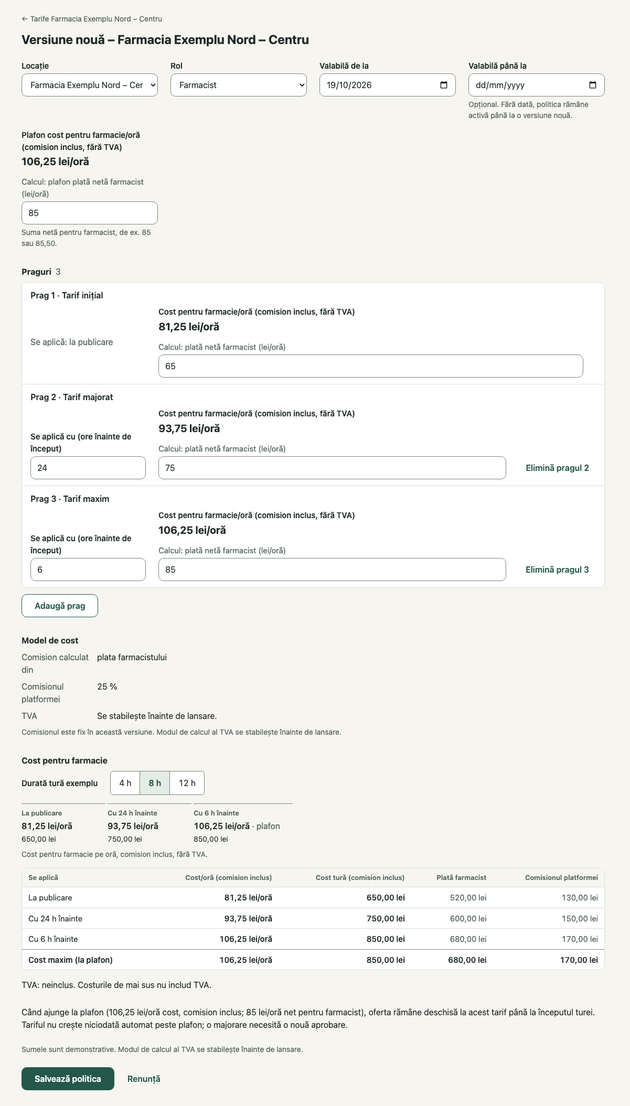Click Elimină pragul 3 link
This screenshot has width=630, height=1106.
point(557,570)
